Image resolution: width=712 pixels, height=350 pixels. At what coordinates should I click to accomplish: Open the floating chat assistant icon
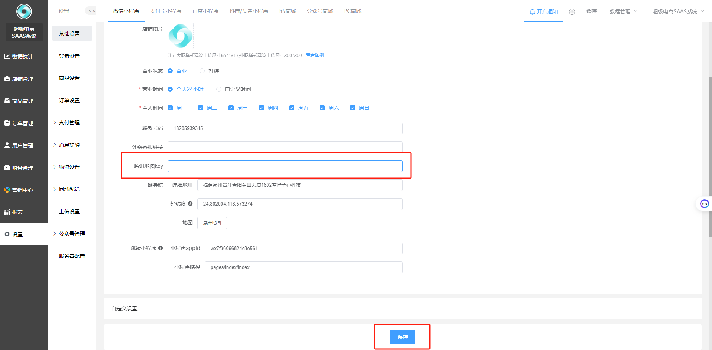[704, 204]
